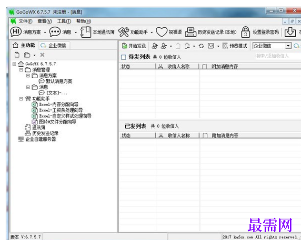The height and width of the screenshot is (240, 301).
Task: Select 通讯簿 in the tree
Action: (x=39, y=128)
